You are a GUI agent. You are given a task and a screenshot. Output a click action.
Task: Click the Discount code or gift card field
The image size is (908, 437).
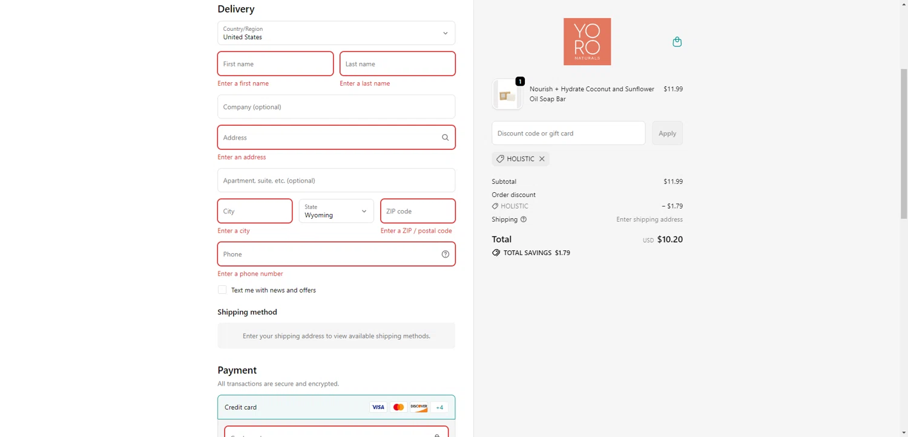(x=568, y=133)
